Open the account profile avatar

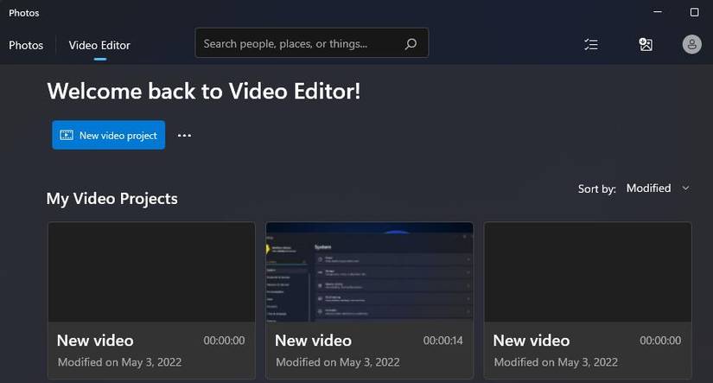(691, 45)
